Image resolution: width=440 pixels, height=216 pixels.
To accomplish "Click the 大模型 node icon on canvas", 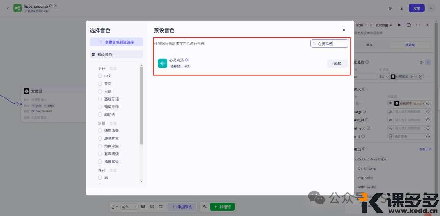I will (x=26, y=91).
